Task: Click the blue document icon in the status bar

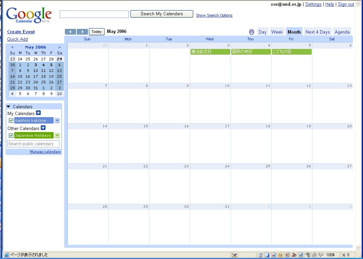Action: point(267,255)
